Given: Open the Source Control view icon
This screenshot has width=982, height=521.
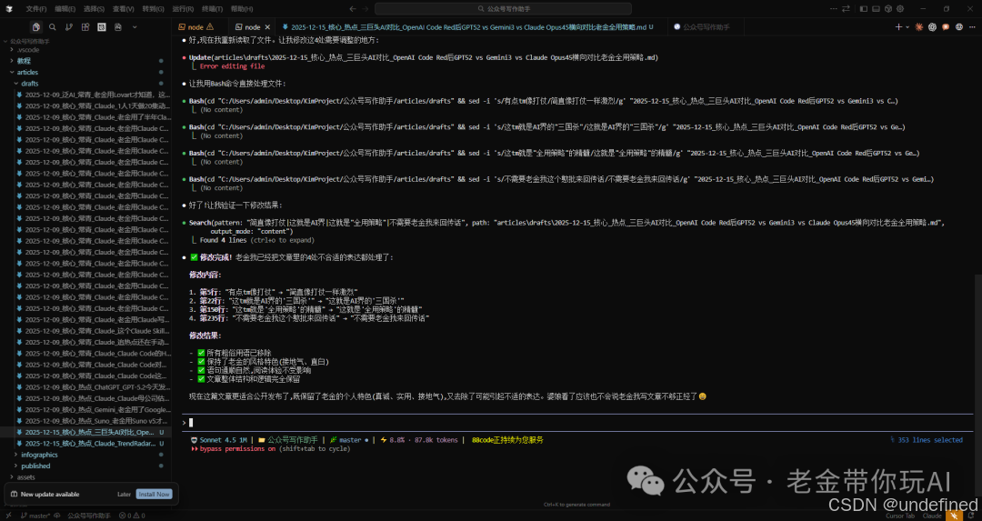Looking at the screenshot, I should [x=69, y=27].
